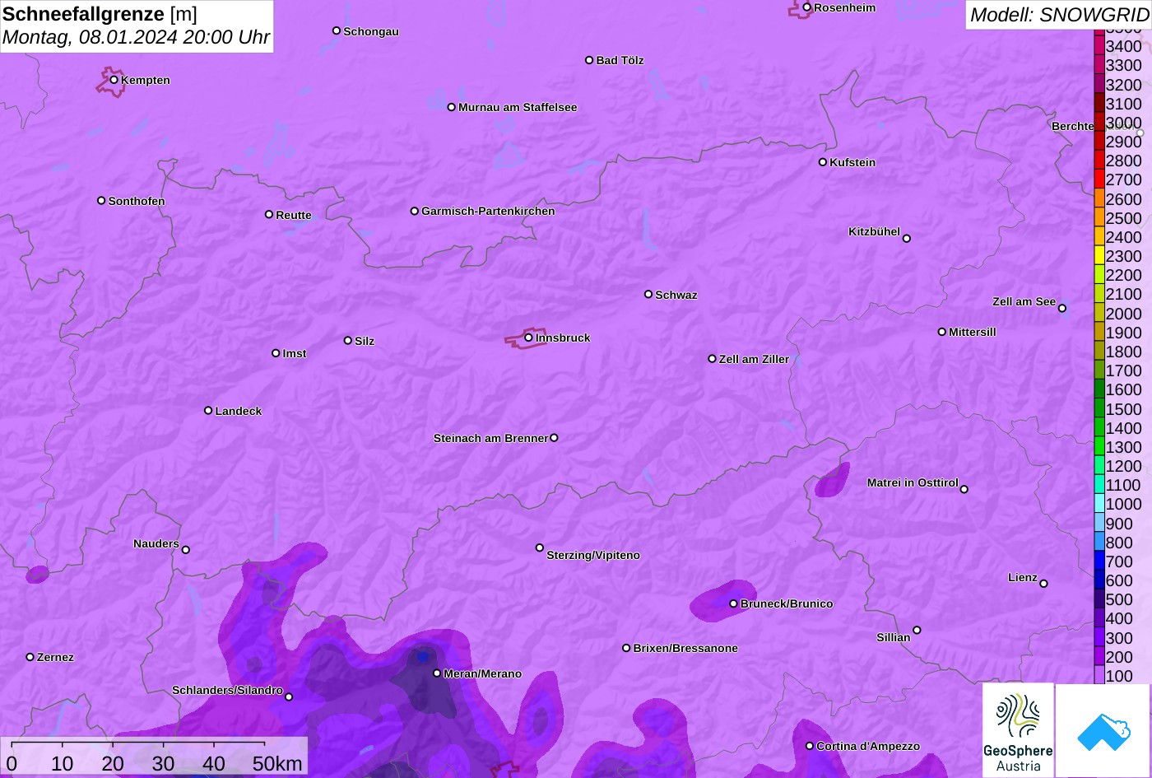
Task: Click the Reutte town label
Action: [294, 215]
